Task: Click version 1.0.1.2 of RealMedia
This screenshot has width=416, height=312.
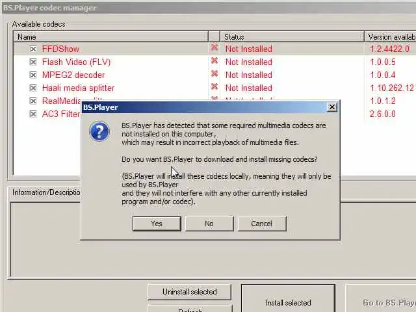Action: tap(383, 101)
